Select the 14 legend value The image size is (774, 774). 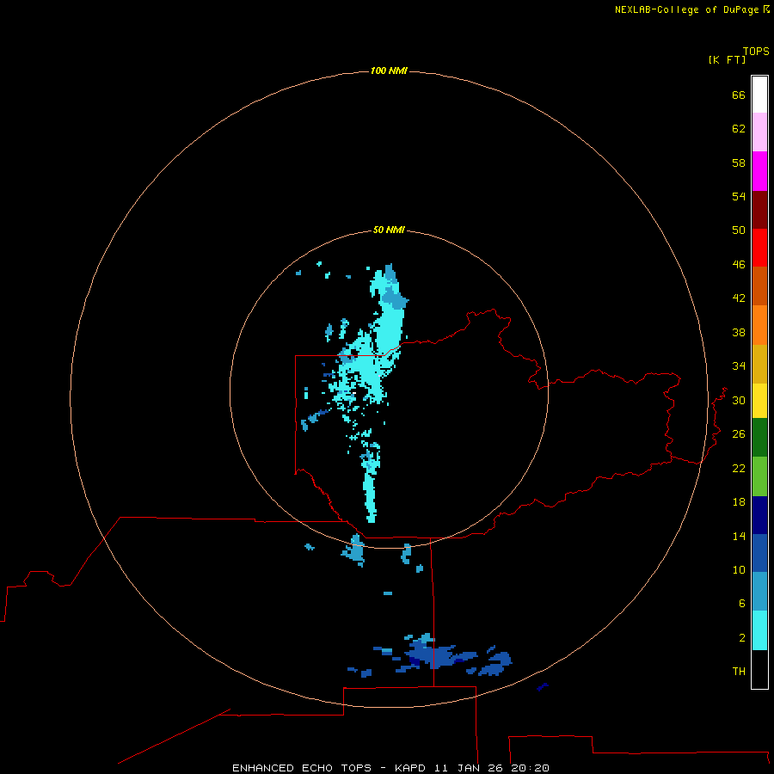(739, 536)
